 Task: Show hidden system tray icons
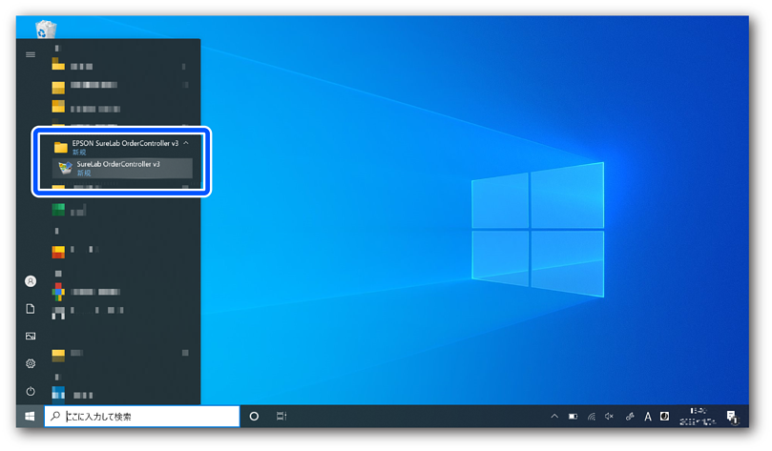pyautogui.click(x=553, y=417)
